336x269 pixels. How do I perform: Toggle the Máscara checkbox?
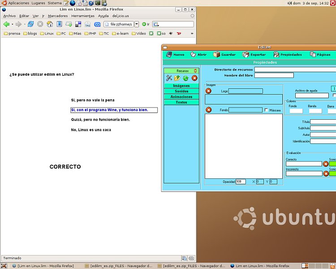266,110
